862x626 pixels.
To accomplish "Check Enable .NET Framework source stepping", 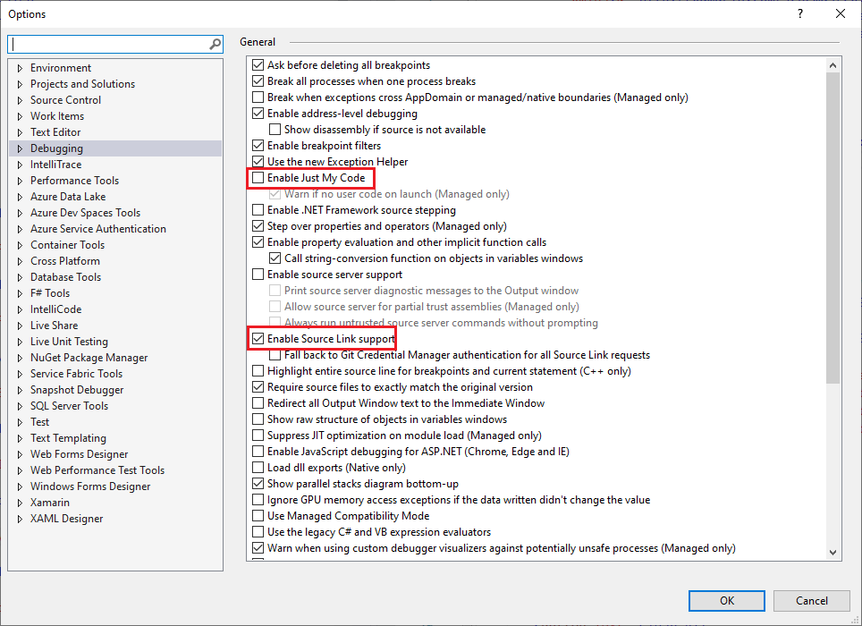I will click(x=258, y=210).
